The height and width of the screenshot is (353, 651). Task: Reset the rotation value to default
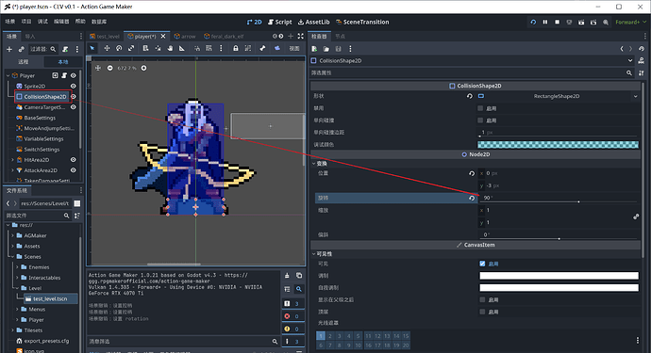coord(472,198)
